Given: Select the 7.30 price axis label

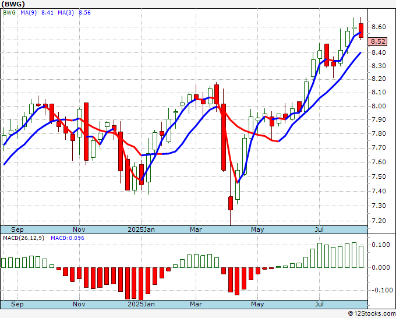Looking at the screenshot, I should point(379,206).
